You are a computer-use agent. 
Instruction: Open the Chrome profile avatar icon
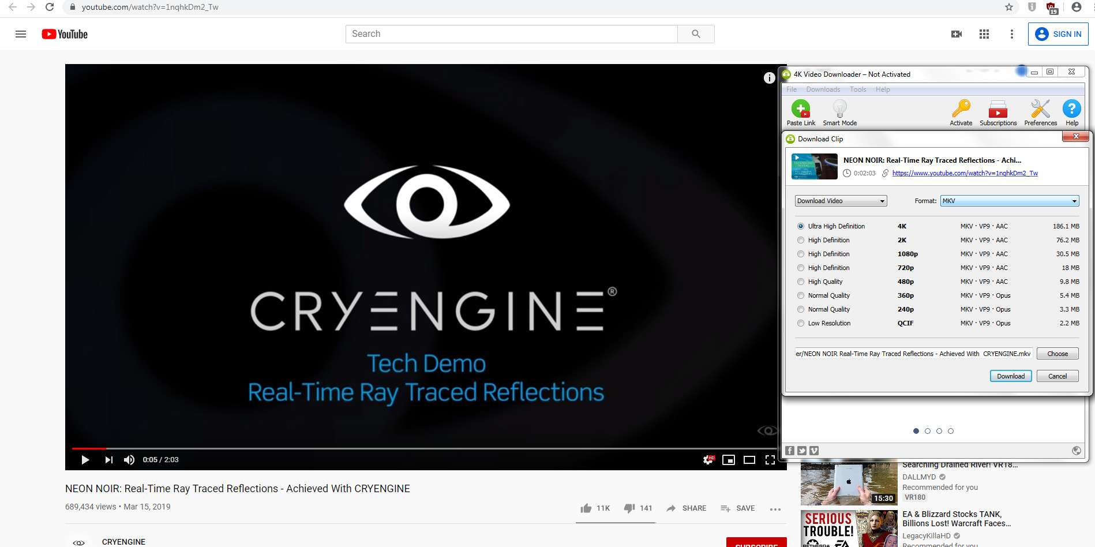(1076, 7)
